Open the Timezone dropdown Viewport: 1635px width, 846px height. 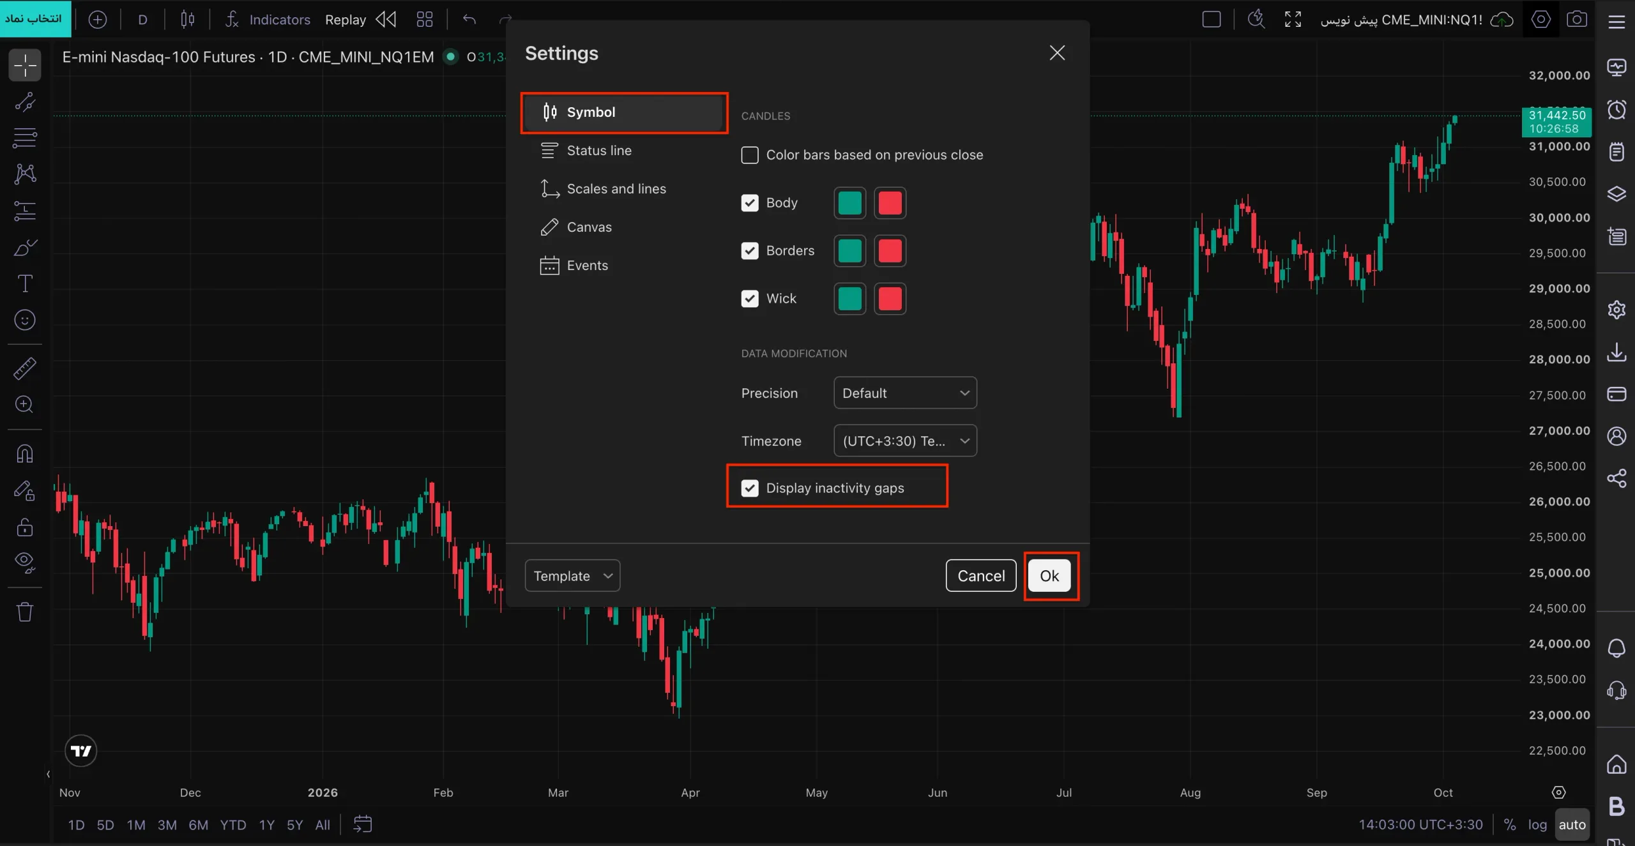tap(905, 441)
